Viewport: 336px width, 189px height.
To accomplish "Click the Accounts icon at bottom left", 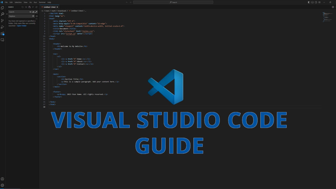I will (2, 179).
